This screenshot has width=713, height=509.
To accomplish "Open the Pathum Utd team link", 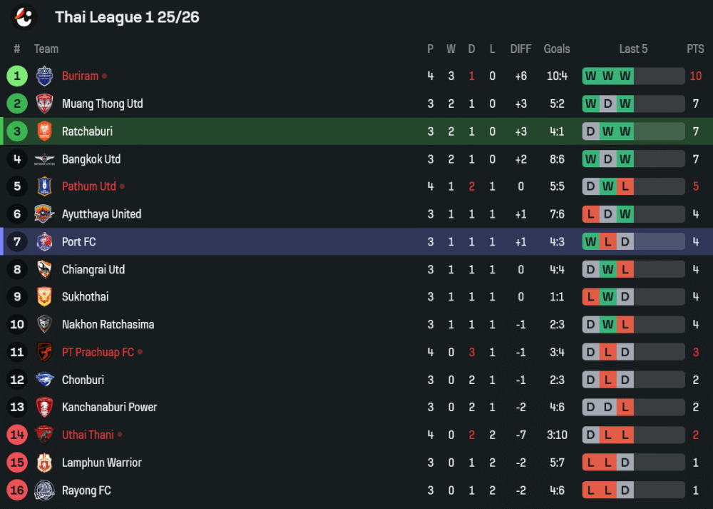I will tap(88, 186).
